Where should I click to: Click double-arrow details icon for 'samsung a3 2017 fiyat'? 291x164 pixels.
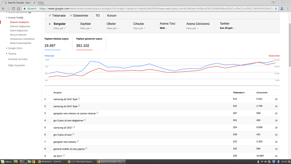[276, 106]
